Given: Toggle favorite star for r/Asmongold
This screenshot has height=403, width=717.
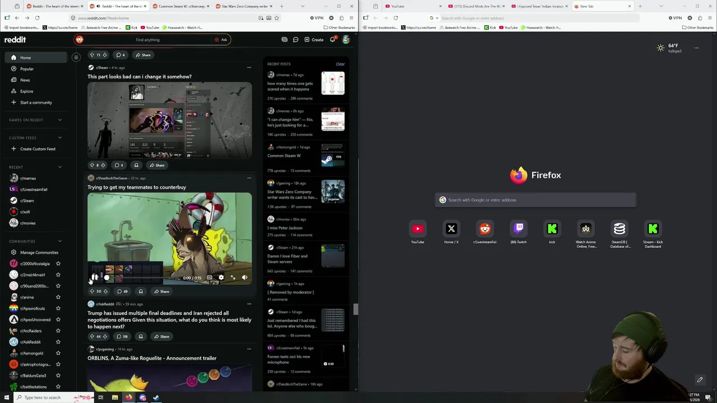Looking at the screenshot, I should click(x=58, y=353).
